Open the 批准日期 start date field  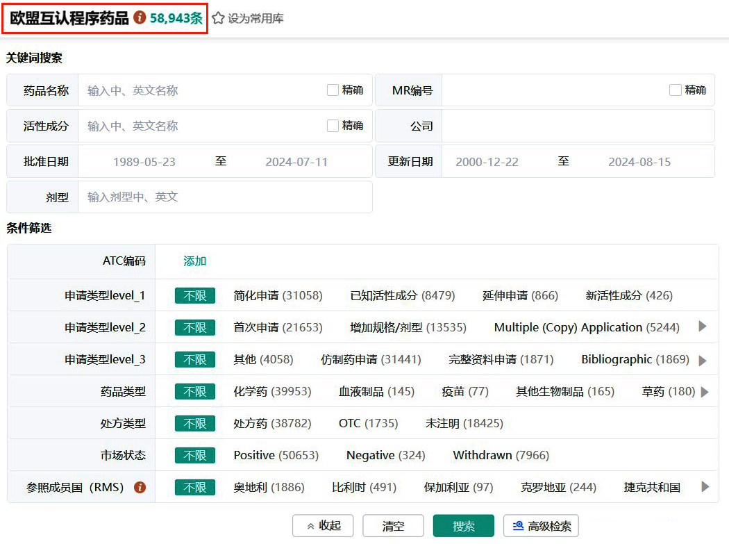tap(144, 162)
